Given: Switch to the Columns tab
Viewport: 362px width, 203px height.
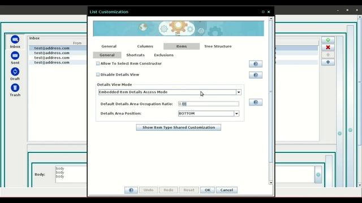Looking at the screenshot, I should click(145, 46).
